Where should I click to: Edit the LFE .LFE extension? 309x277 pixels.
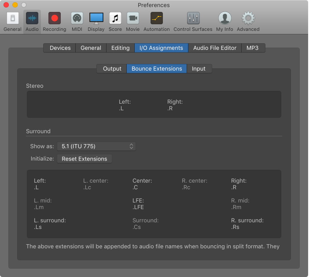coord(138,207)
